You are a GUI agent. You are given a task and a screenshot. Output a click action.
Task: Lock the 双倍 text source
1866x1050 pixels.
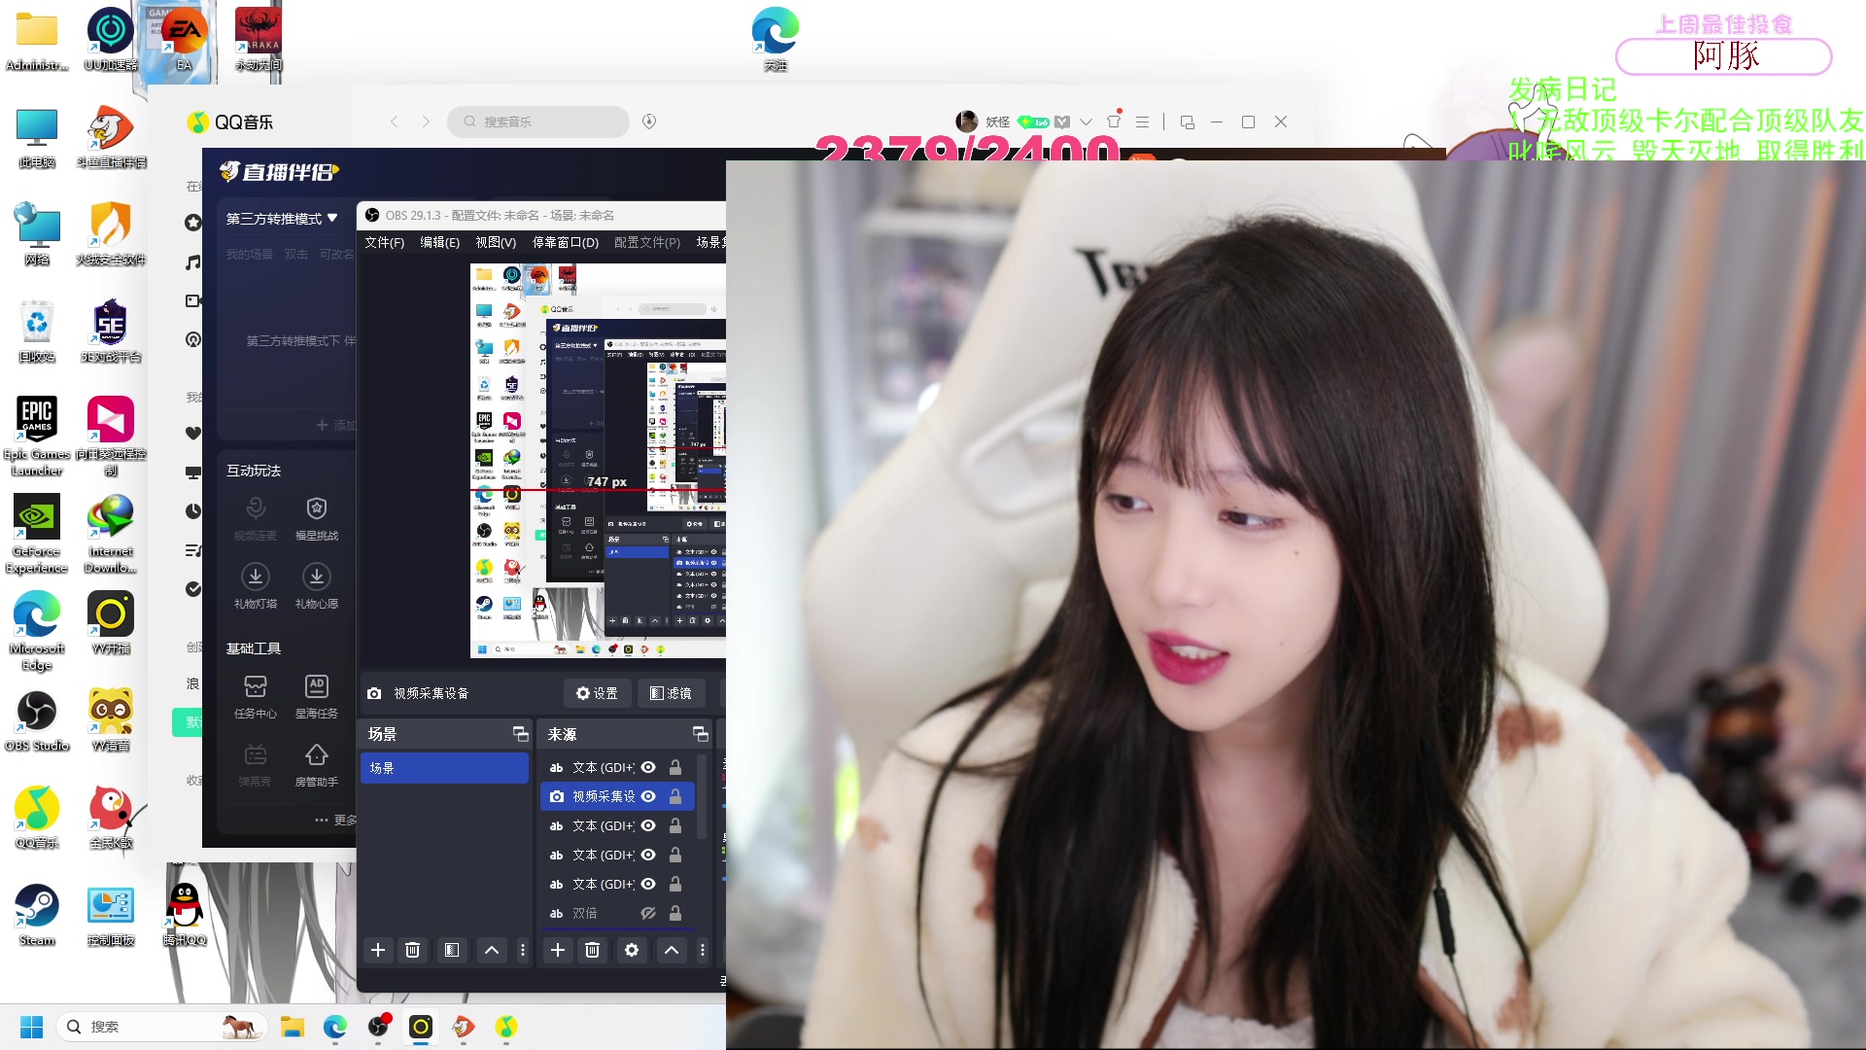tap(675, 913)
